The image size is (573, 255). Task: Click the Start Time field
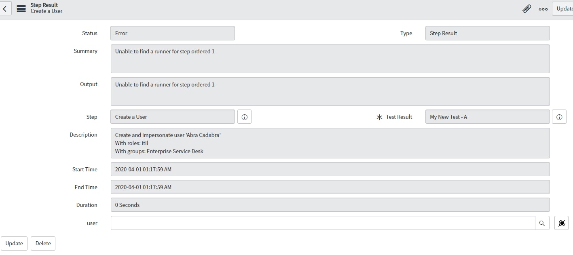330,169
